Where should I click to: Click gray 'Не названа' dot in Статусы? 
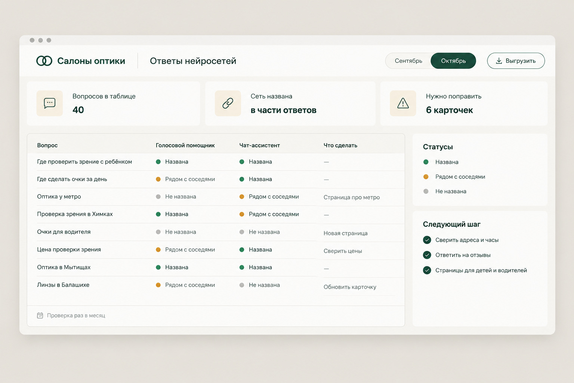coord(426,191)
